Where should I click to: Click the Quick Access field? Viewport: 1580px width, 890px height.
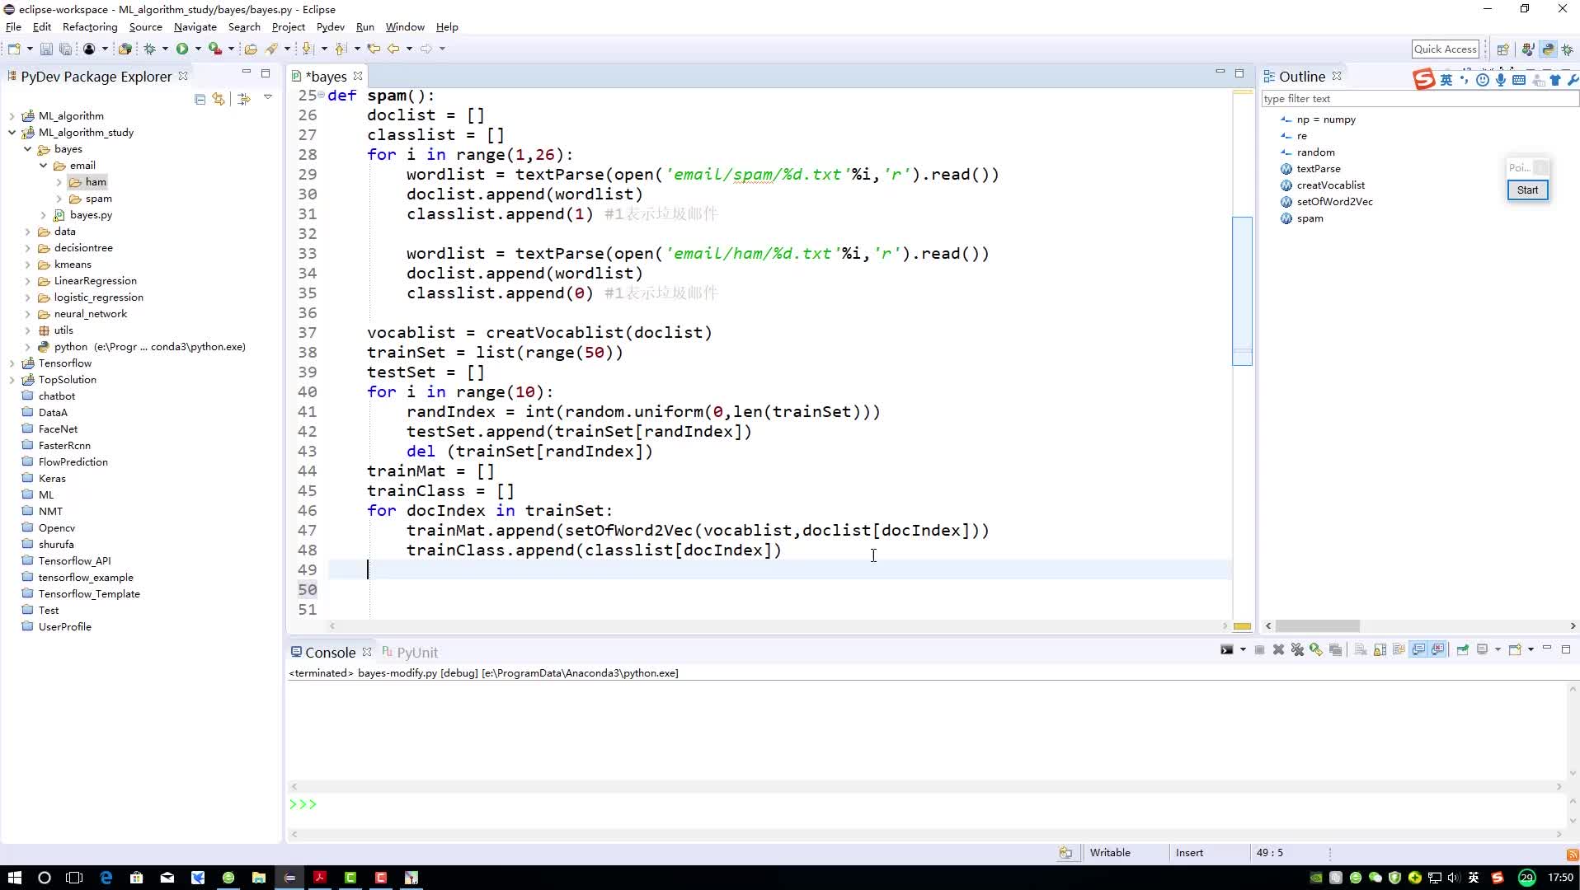[x=1446, y=49]
